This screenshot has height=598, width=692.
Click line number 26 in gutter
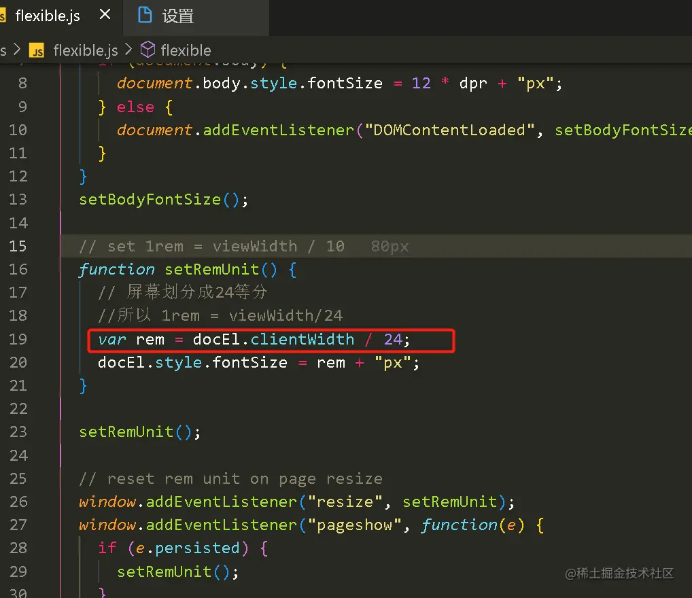(x=18, y=502)
